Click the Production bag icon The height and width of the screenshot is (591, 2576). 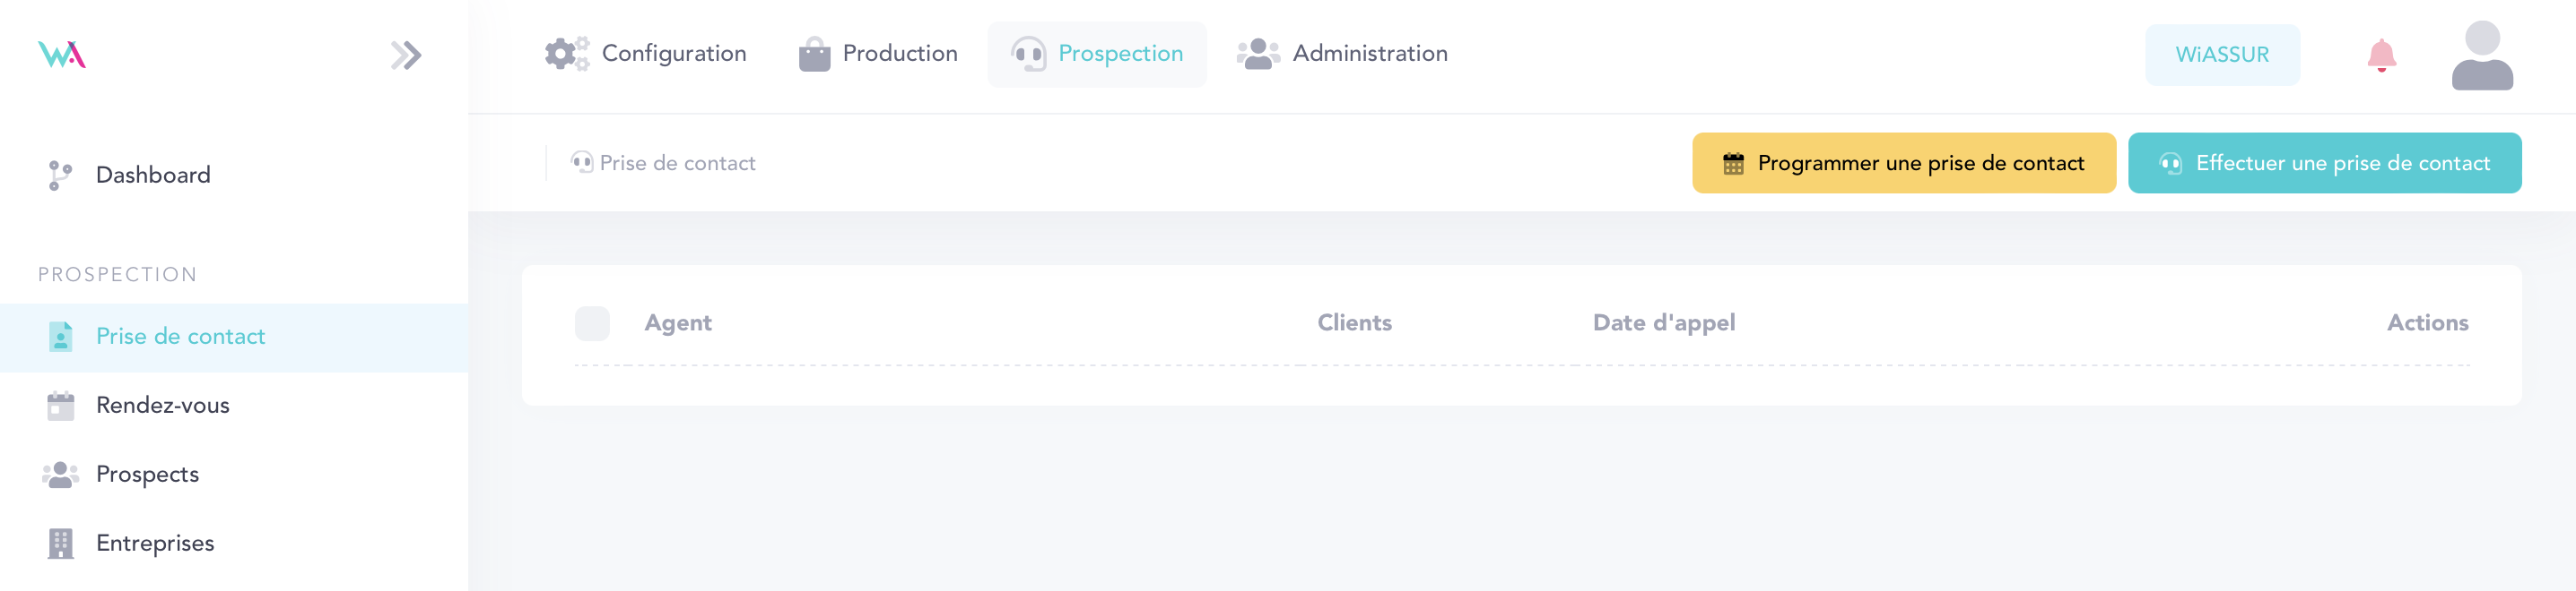[x=814, y=54]
